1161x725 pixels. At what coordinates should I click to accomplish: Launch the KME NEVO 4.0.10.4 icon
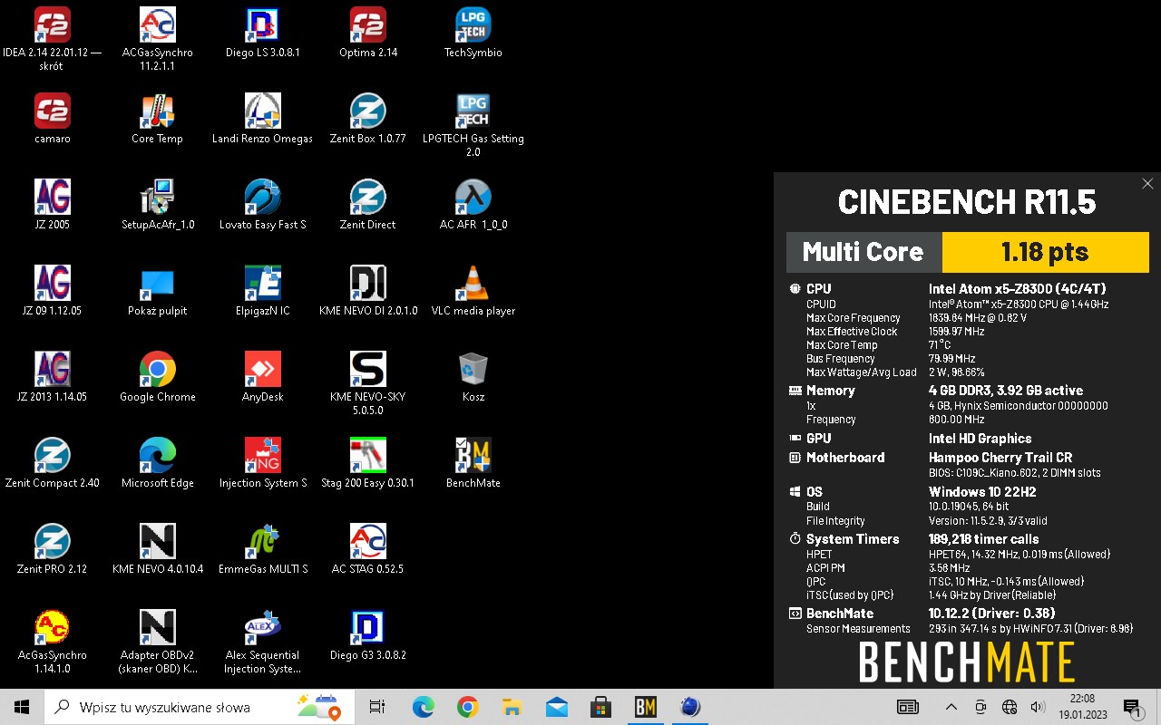coord(157,542)
